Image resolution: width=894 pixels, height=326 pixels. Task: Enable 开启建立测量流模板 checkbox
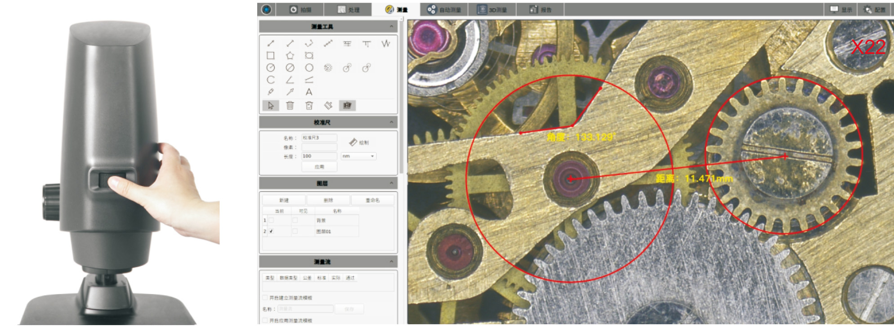click(x=265, y=298)
